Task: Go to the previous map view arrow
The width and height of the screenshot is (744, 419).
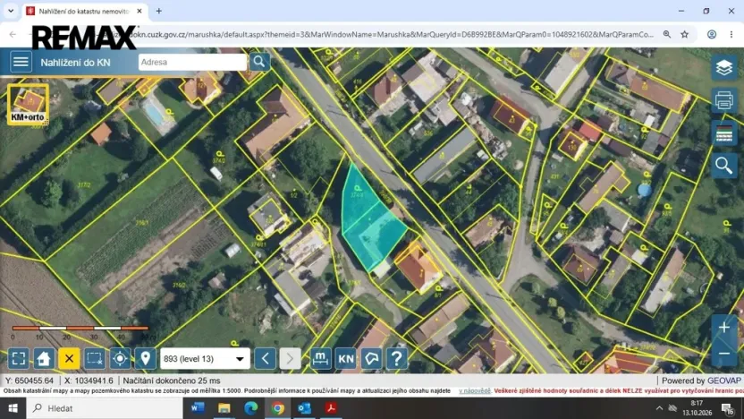Action: [266, 359]
